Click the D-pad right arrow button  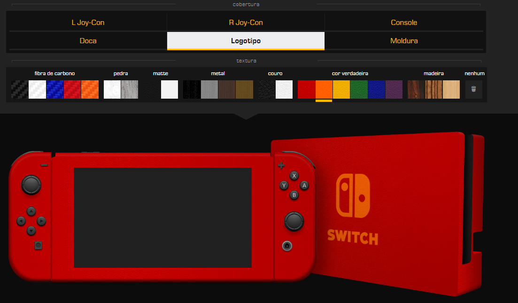coord(41,221)
